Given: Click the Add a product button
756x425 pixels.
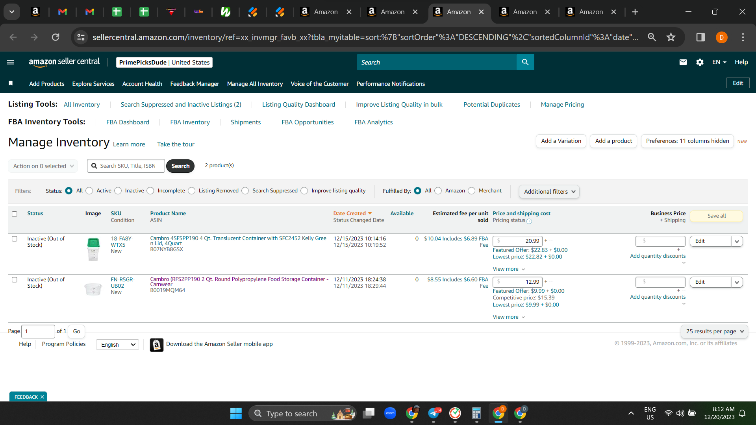Looking at the screenshot, I should 613,141.
